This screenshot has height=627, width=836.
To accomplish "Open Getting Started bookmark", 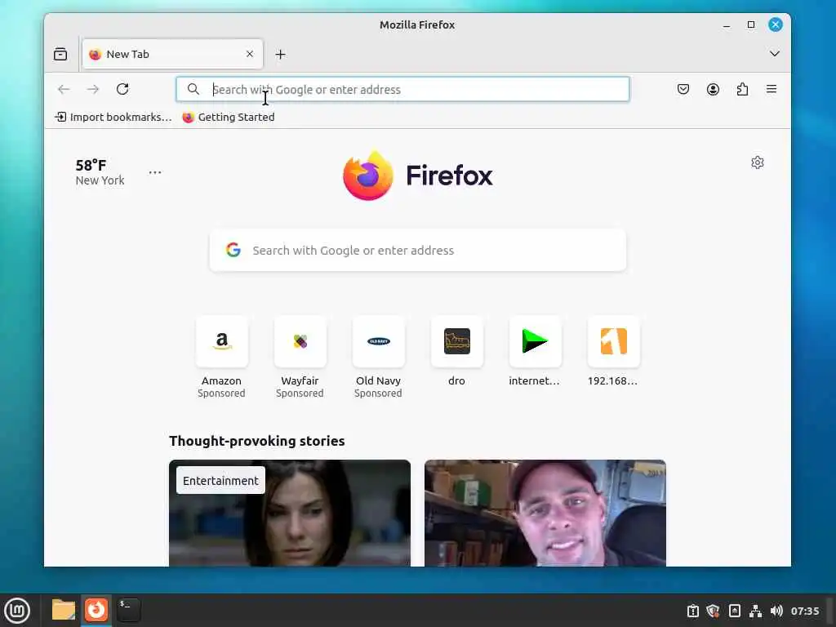I will pyautogui.click(x=229, y=117).
